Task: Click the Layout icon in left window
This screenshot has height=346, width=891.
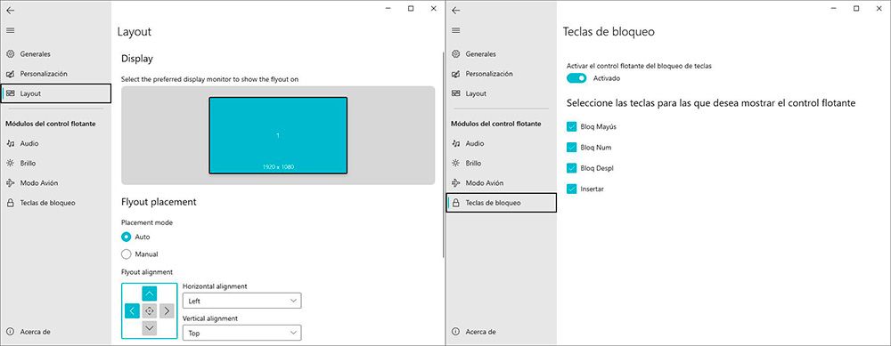Action: tap(10, 93)
